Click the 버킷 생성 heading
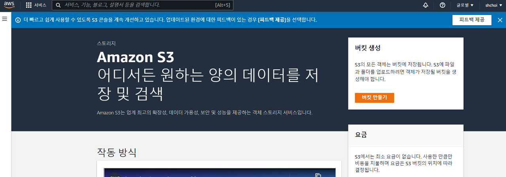The width and height of the screenshot is (506, 177). 368,48
